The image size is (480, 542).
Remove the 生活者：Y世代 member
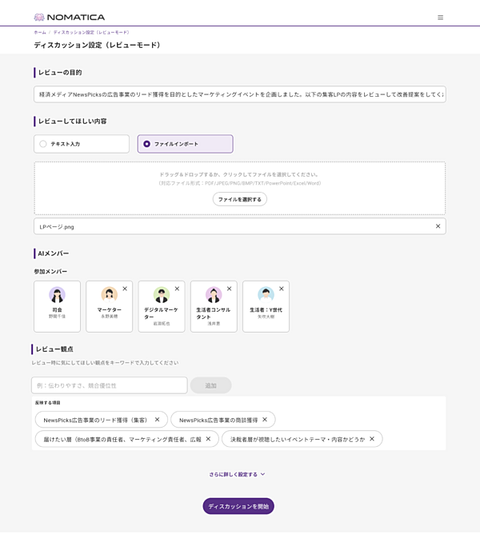pyautogui.click(x=281, y=289)
